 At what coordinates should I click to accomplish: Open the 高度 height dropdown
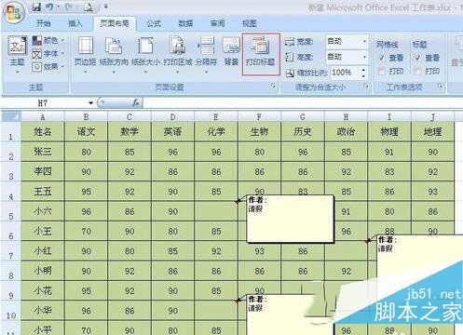[x=364, y=57]
